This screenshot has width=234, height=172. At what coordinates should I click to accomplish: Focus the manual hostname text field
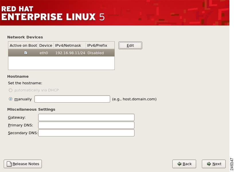click(72, 99)
